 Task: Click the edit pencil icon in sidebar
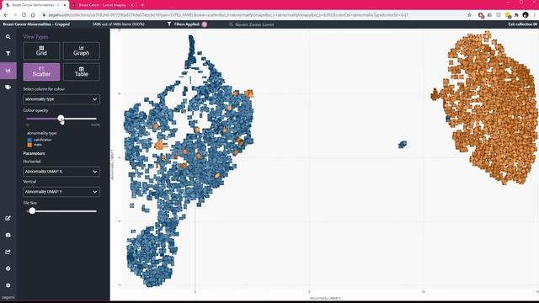(x=8, y=218)
